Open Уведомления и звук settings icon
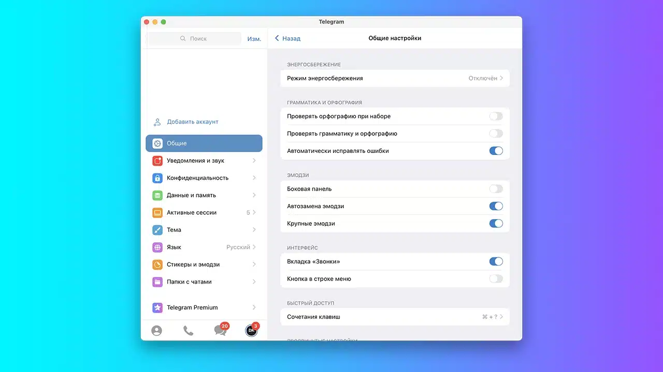The width and height of the screenshot is (663, 372). [157, 161]
